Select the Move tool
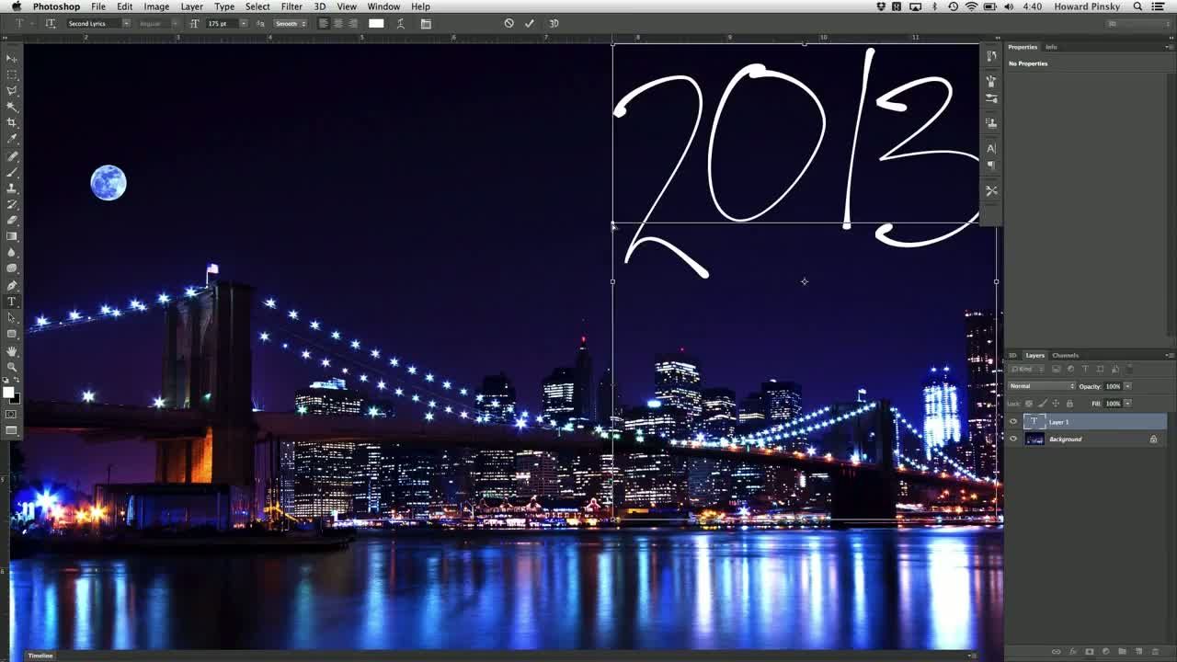This screenshot has width=1177, height=662. (x=12, y=58)
